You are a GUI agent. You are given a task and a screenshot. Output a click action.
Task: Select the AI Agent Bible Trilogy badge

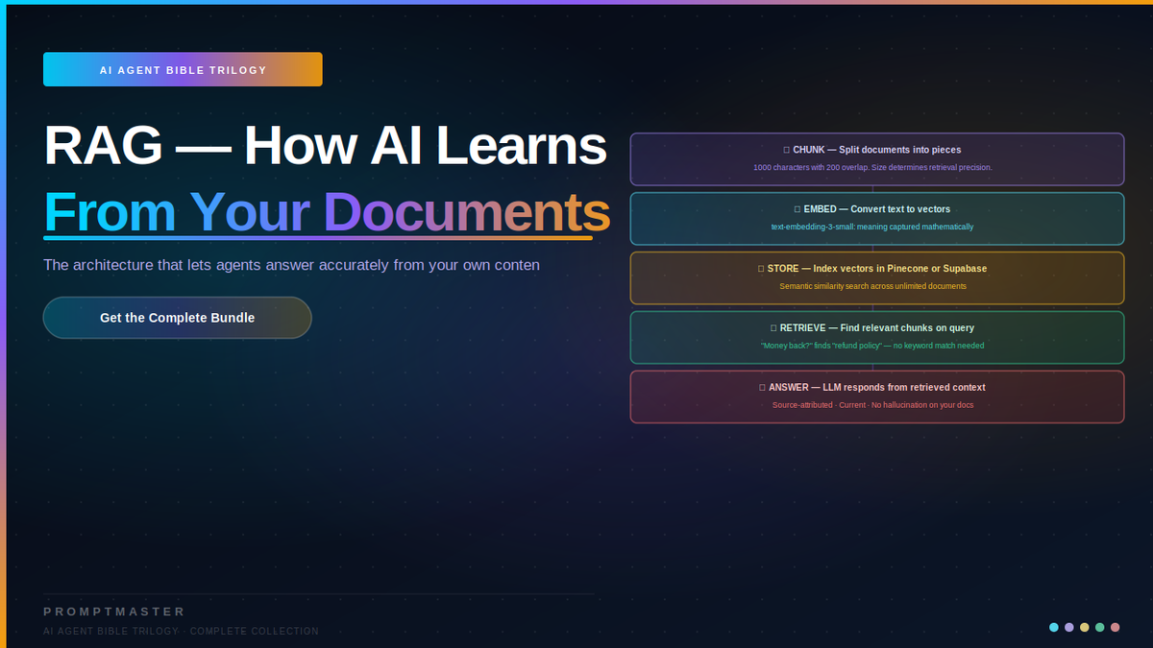click(x=183, y=70)
